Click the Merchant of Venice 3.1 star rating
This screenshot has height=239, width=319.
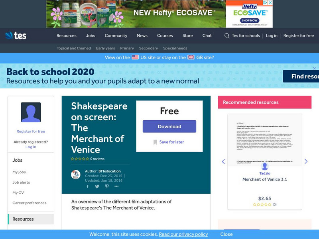click(262, 204)
